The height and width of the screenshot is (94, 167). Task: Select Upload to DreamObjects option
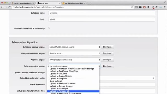73,76
